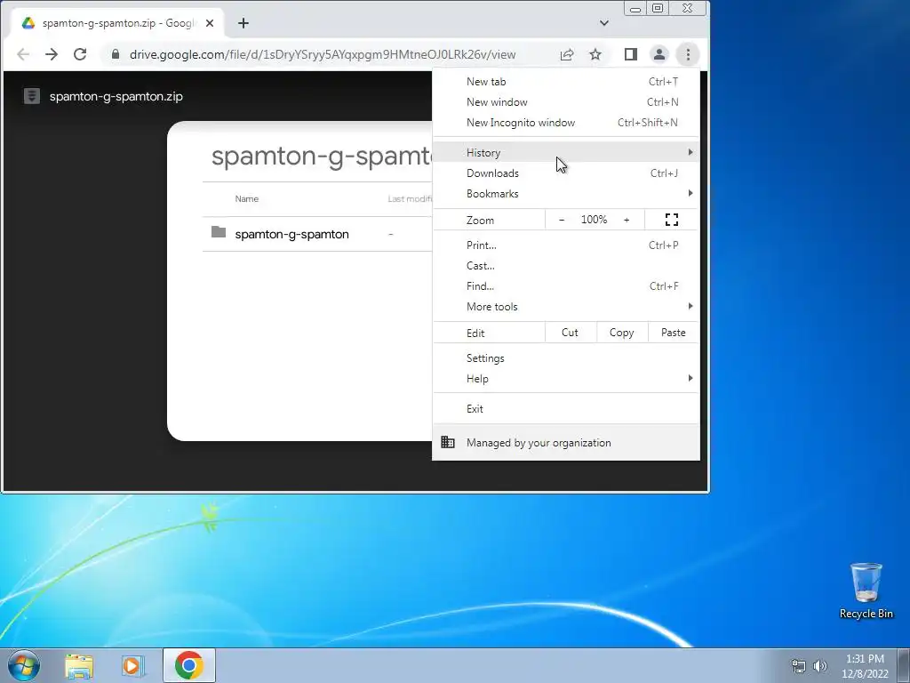Click the Copy button in Edit row
Screen dimensions: 910x683
621,333
